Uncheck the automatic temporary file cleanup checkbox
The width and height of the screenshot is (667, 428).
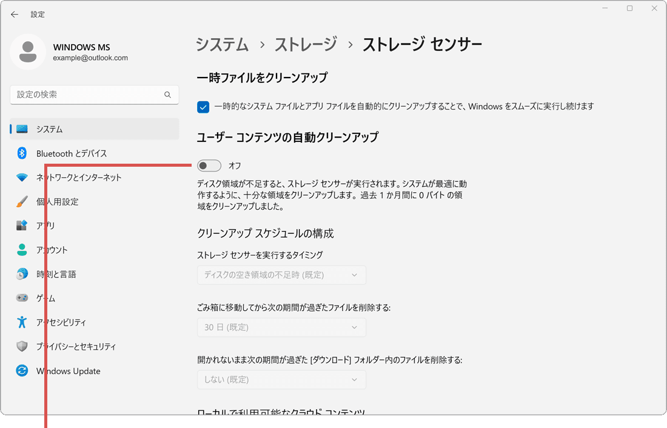pos(203,107)
